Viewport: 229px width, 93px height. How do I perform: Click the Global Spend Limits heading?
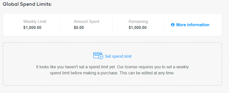27,4
